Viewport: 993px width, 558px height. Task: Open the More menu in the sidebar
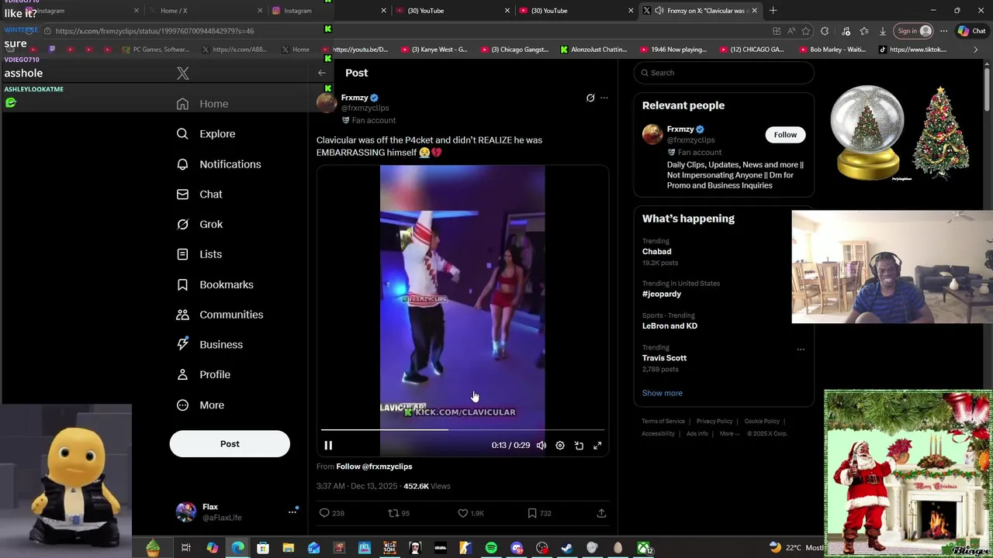coord(200,405)
